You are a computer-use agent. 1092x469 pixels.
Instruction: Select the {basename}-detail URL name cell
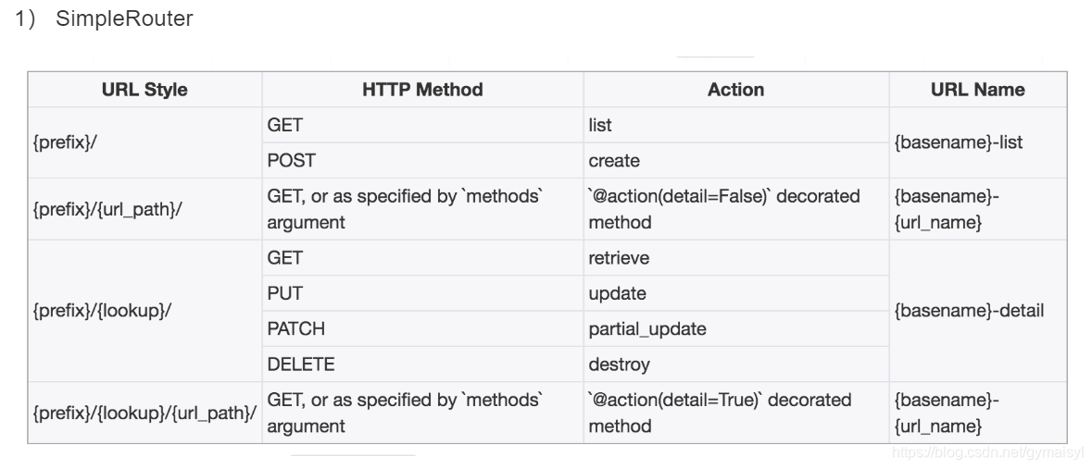click(x=978, y=311)
